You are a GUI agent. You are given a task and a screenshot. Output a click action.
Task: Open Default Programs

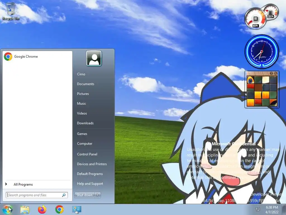click(90, 174)
